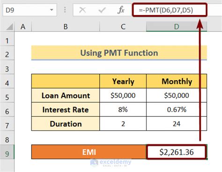This screenshot has height=172, width=222.
Task: Select the 8% yearly interest cell
Action: point(123,110)
